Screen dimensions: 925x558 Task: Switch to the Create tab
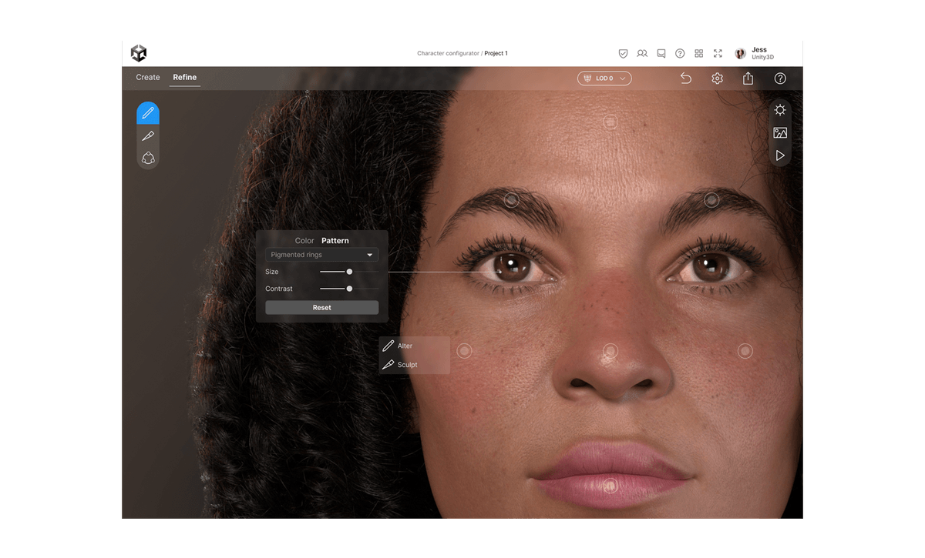pyautogui.click(x=147, y=77)
